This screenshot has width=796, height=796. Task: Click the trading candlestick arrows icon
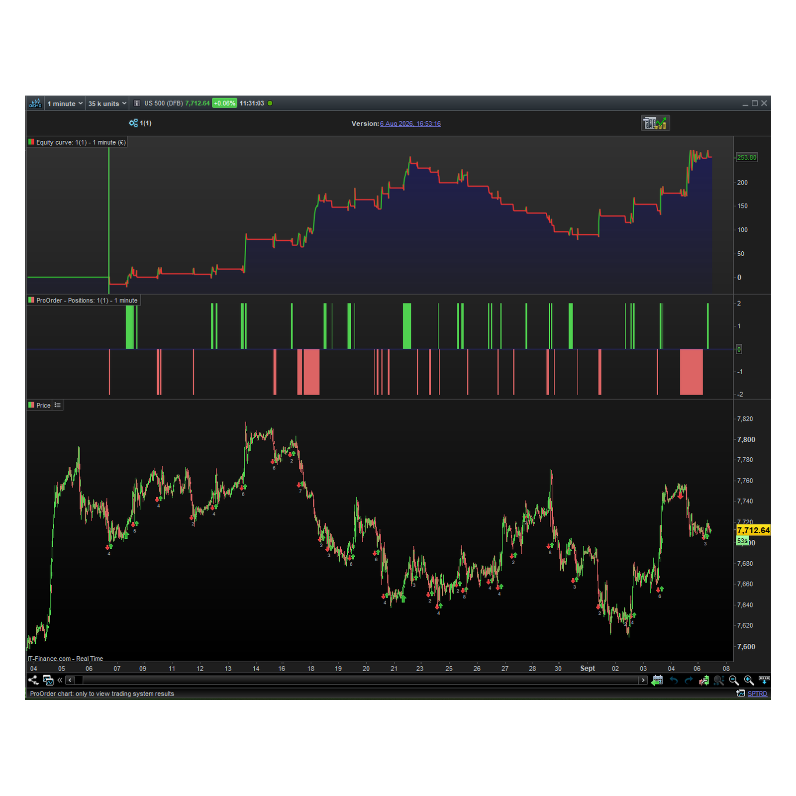click(703, 680)
